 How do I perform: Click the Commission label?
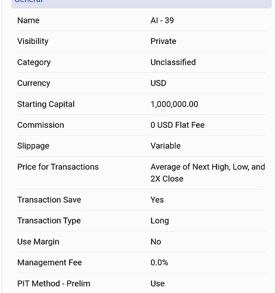[40, 125]
